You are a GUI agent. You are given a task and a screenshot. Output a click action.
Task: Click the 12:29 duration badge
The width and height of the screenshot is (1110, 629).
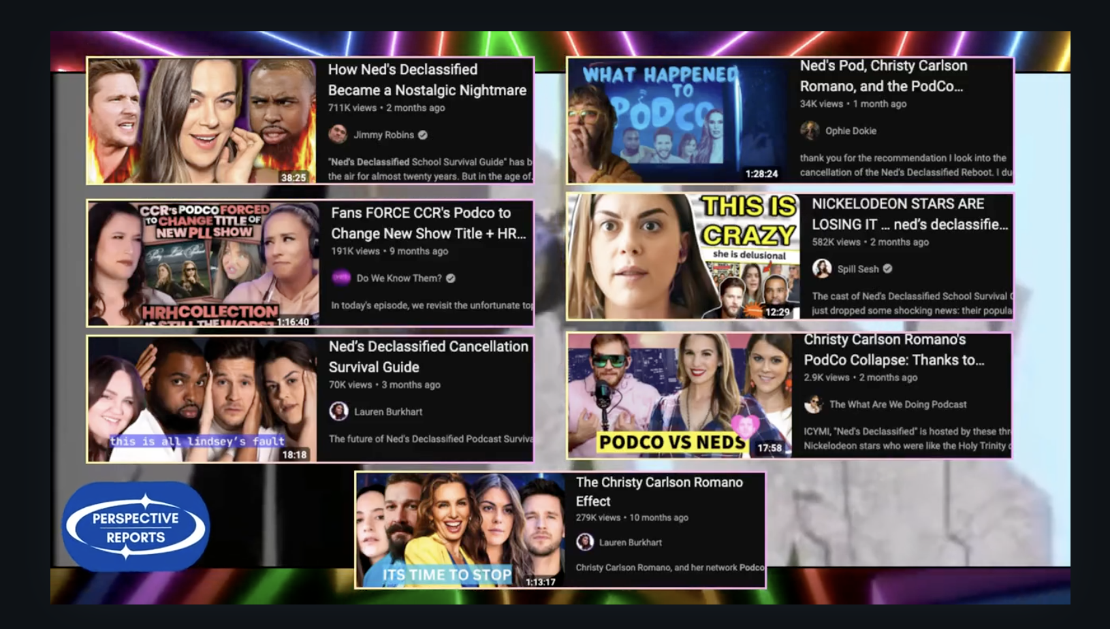[x=777, y=312]
